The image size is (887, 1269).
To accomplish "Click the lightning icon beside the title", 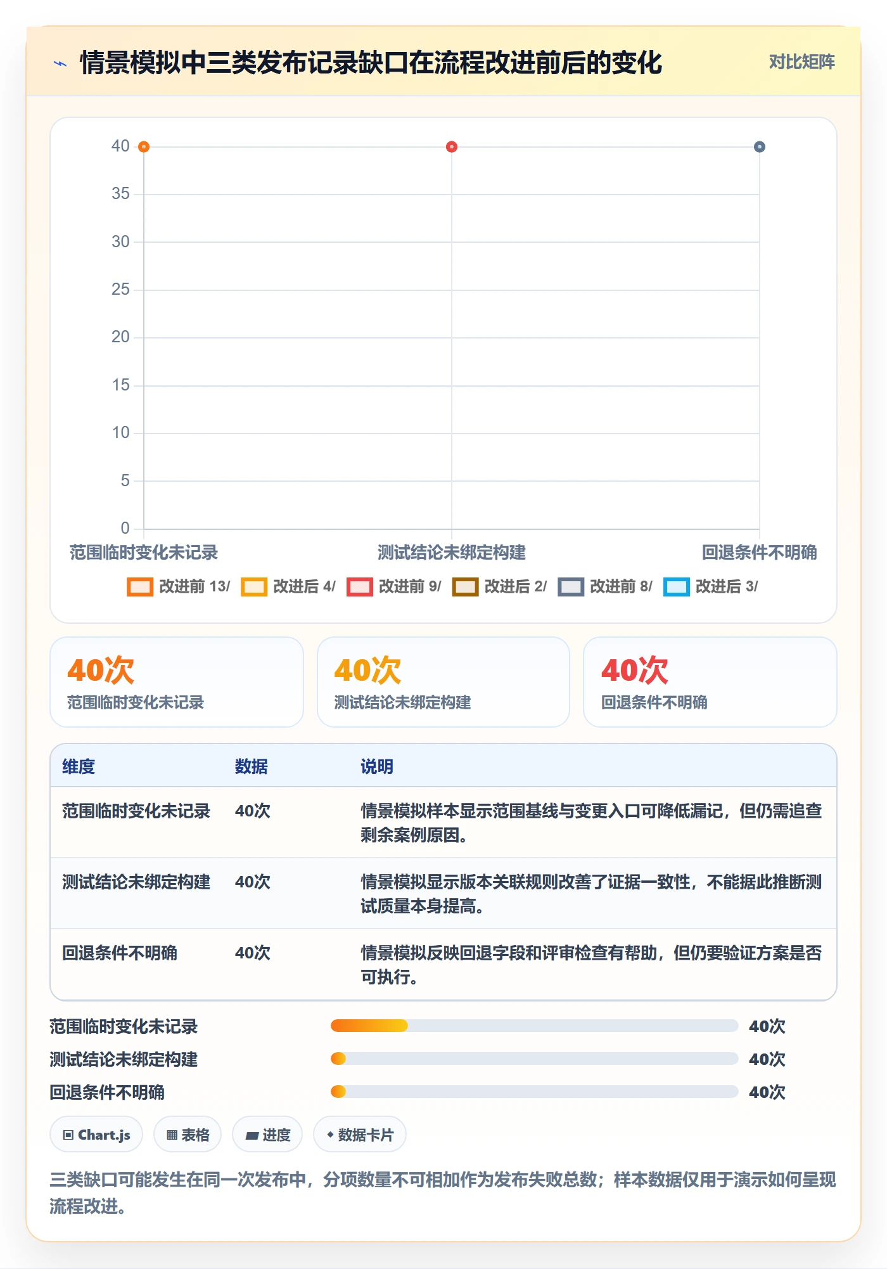I will 60,63.
